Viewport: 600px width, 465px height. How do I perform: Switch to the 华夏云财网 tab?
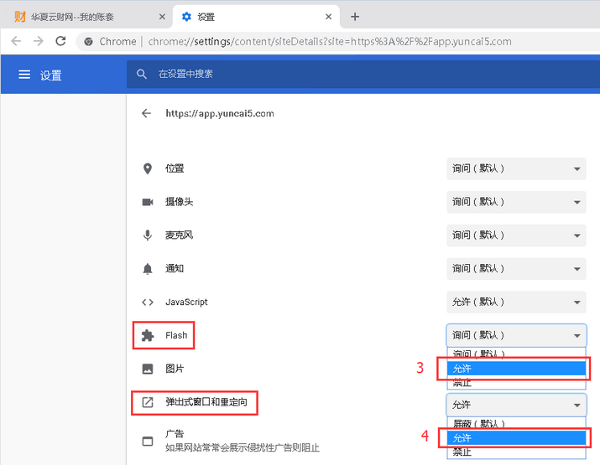click(84, 17)
